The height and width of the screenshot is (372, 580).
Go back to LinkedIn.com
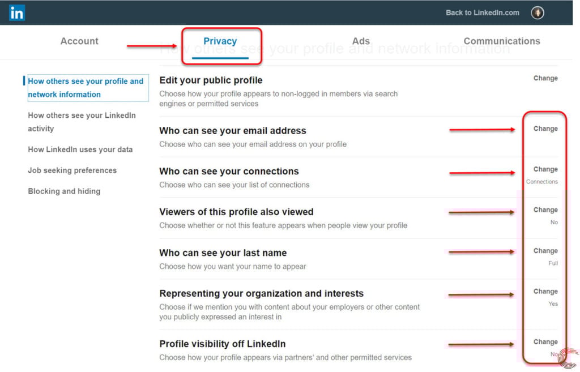coord(483,12)
